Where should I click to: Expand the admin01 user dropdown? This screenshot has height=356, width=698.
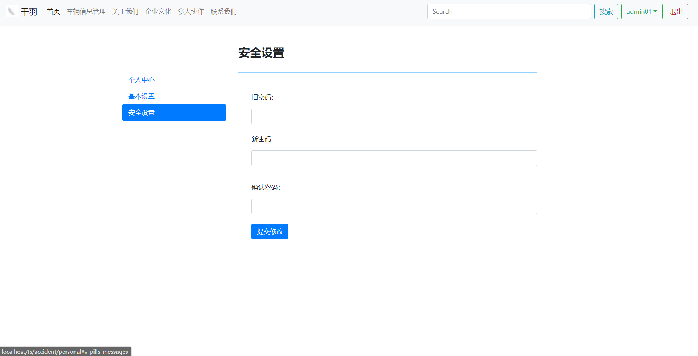642,12
